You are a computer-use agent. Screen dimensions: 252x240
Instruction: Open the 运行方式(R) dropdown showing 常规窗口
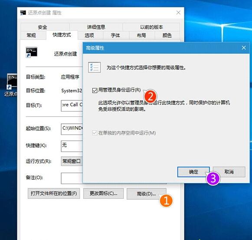click(x=72, y=161)
